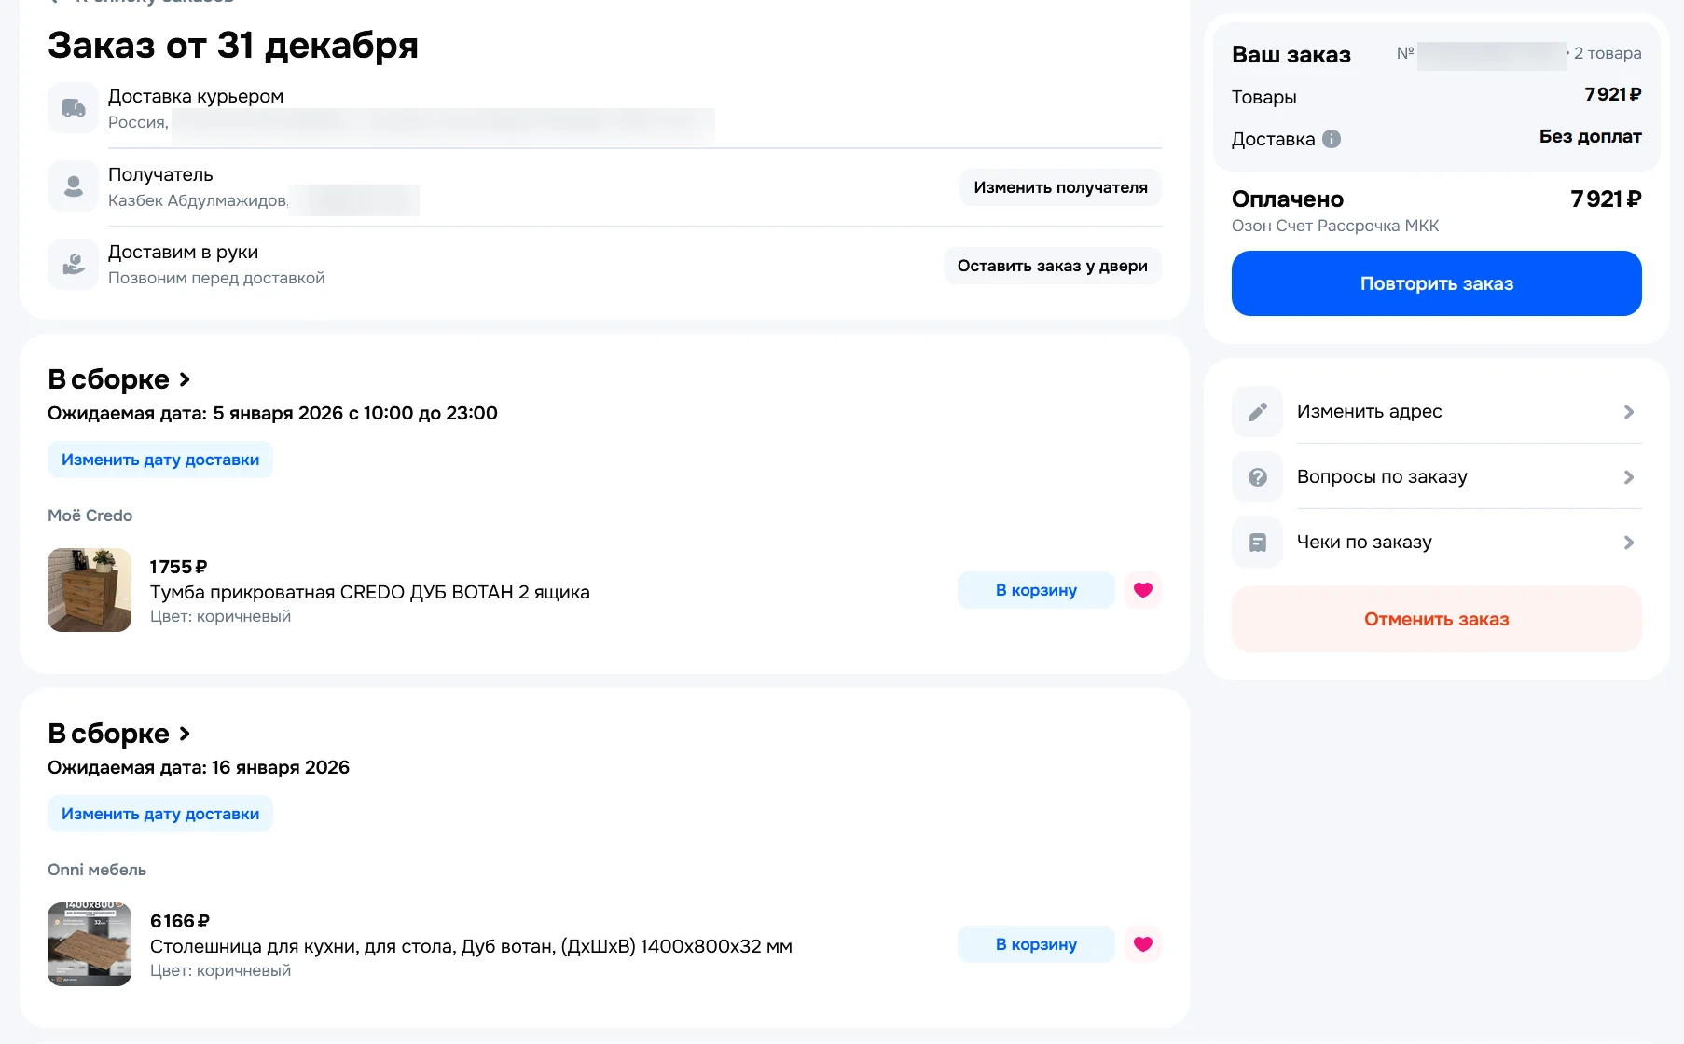This screenshot has width=1684, height=1044.
Task: Open the Изменить адрес option chevron
Action: (1628, 412)
